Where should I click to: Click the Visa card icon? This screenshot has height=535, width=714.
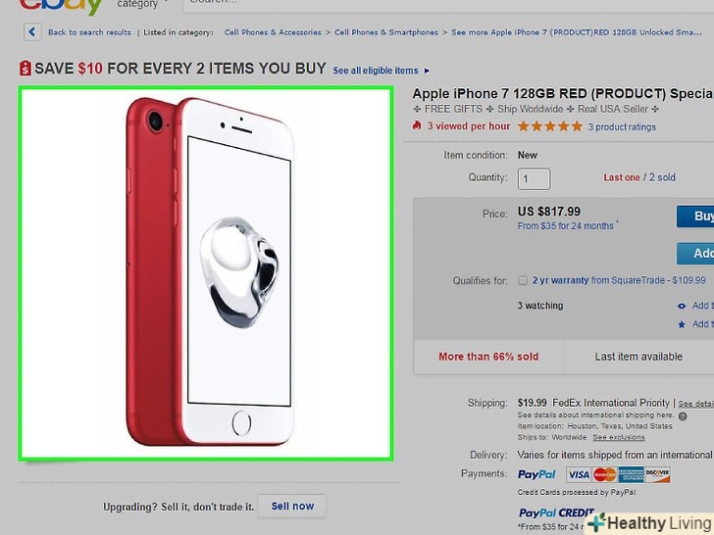(x=578, y=474)
